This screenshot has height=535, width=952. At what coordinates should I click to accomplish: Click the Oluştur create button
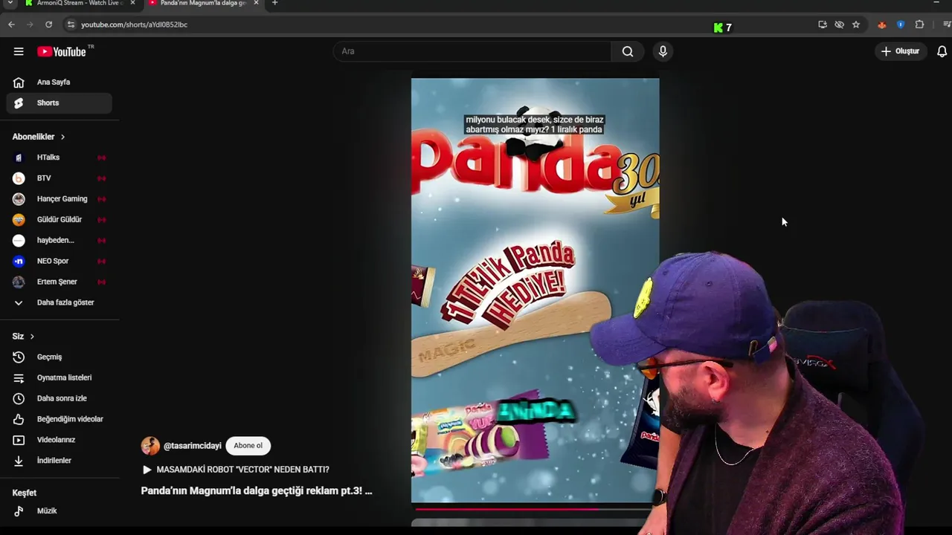pos(900,51)
